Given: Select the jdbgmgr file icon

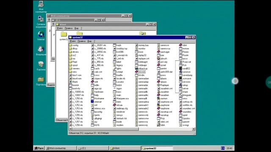Looking at the screenshot, I should (92, 118).
